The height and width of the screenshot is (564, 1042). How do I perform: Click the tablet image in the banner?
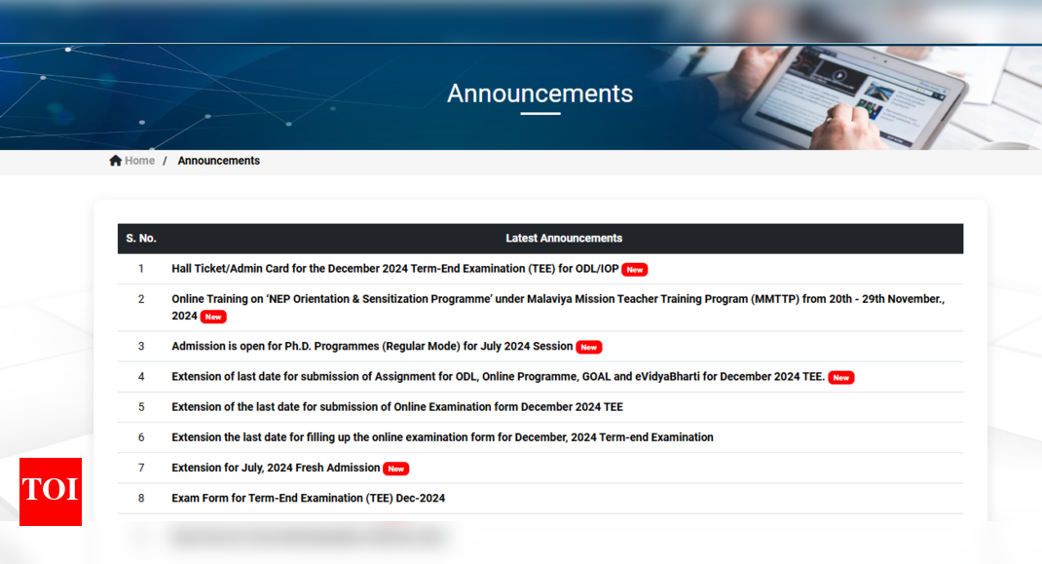854,97
